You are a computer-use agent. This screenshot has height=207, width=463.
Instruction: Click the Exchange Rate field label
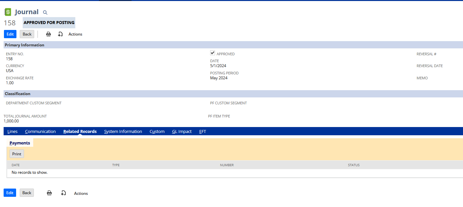click(20, 78)
